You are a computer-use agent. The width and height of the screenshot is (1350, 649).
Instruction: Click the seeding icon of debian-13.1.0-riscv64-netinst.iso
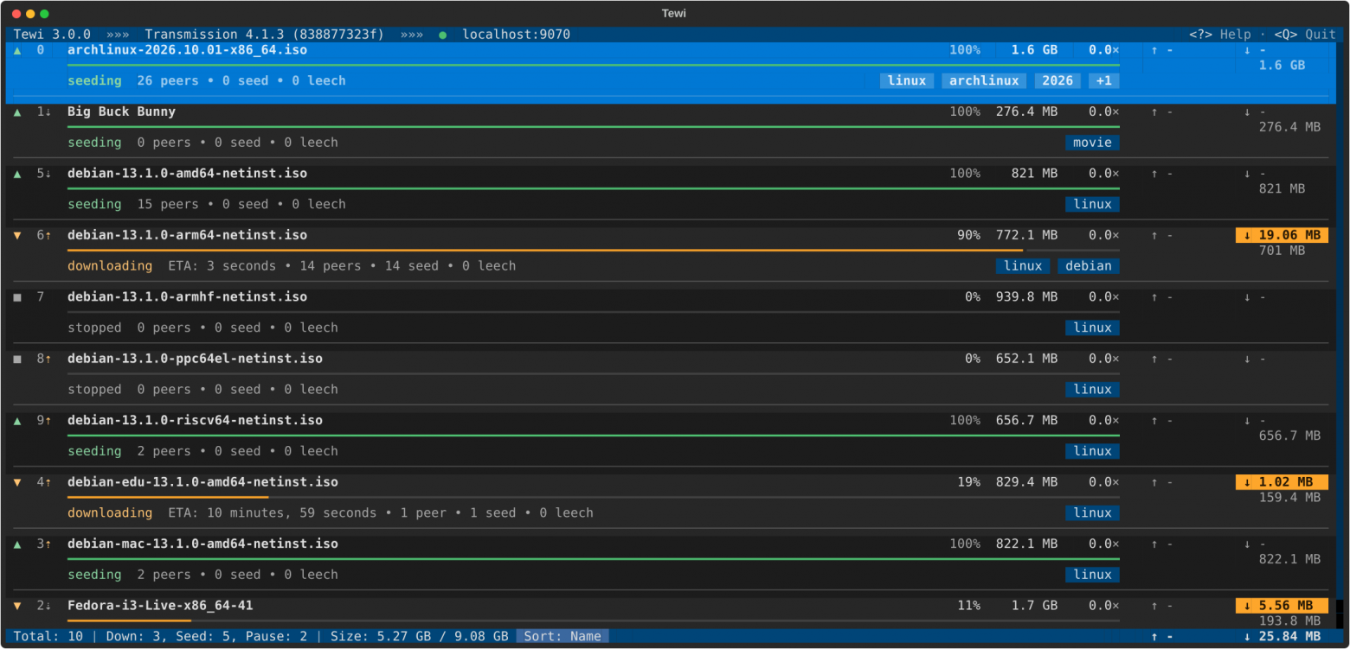coord(17,421)
